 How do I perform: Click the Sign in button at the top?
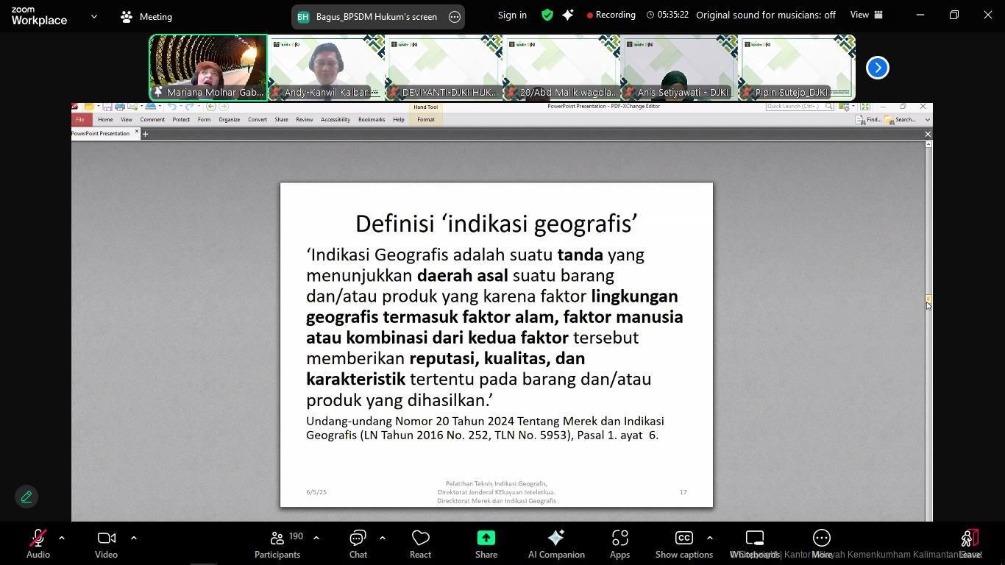512,15
